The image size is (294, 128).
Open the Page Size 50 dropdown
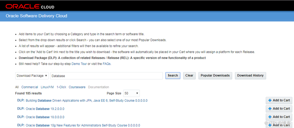(x=131, y=93)
